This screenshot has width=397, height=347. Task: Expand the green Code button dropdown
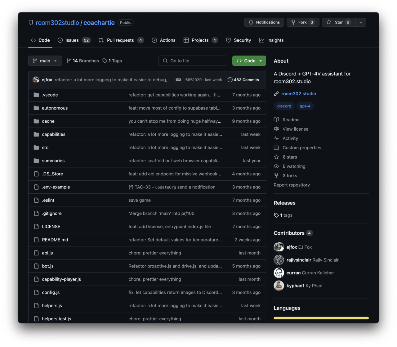(x=261, y=61)
